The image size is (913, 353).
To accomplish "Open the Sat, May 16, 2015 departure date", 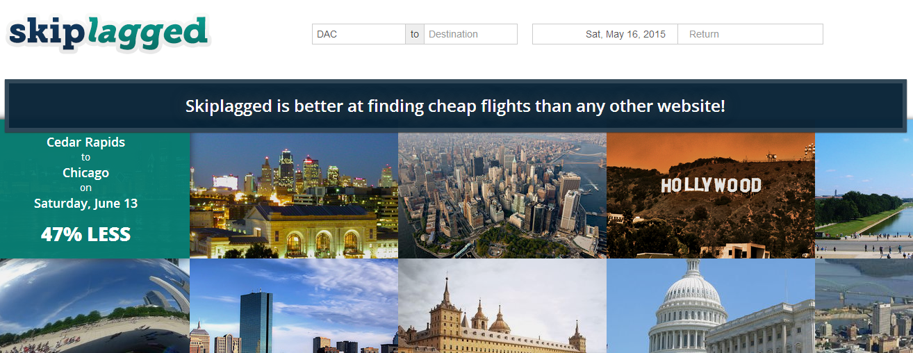I will tap(604, 34).
